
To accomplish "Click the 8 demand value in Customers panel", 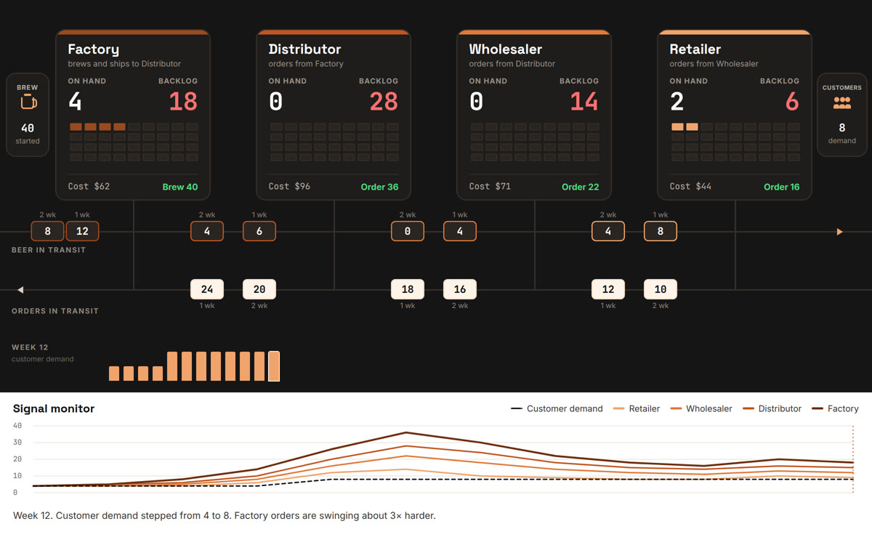I will 842,128.
